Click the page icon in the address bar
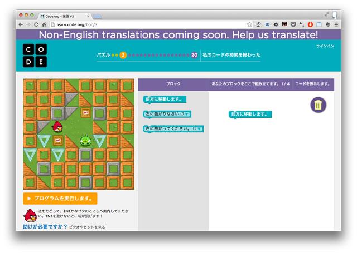The image size is (357, 253). (x=53, y=24)
